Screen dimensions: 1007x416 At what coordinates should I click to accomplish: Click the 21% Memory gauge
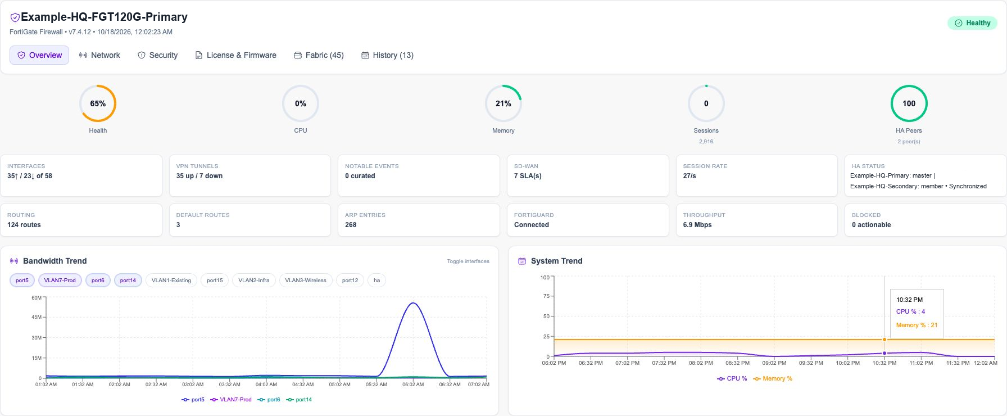coord(503,103)
